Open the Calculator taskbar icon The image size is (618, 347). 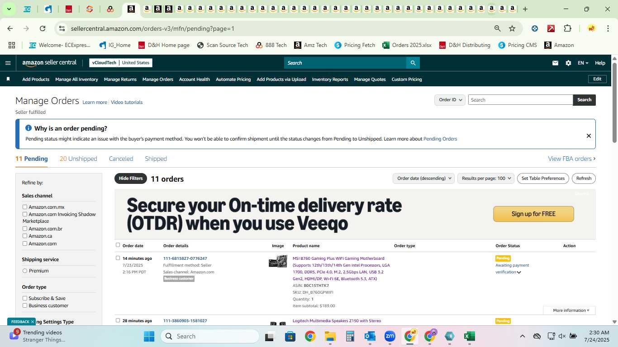(350, 336)
